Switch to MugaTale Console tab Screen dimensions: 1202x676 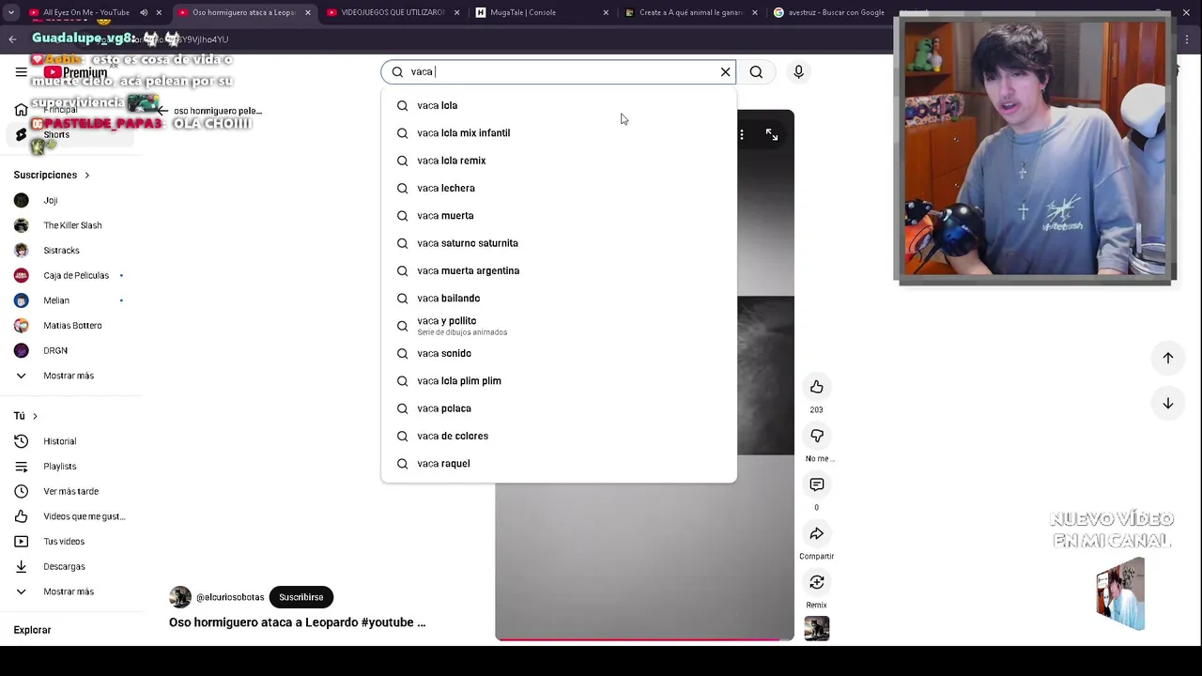pyautogui.click(x=542, y=12)
